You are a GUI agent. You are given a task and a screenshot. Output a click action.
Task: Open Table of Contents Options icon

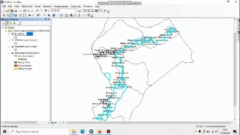tap(19, 23)
